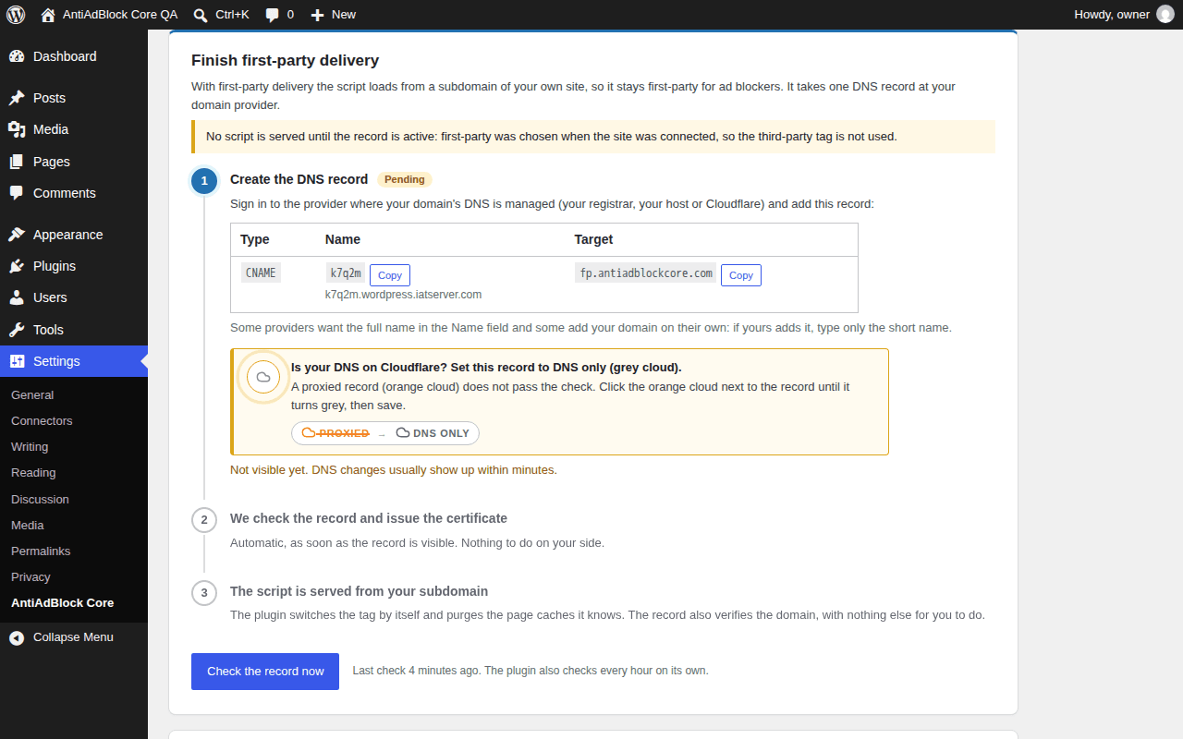
Task: Click the k7q2m name code value
Action: pyautogui.click(x=346, y=273)
